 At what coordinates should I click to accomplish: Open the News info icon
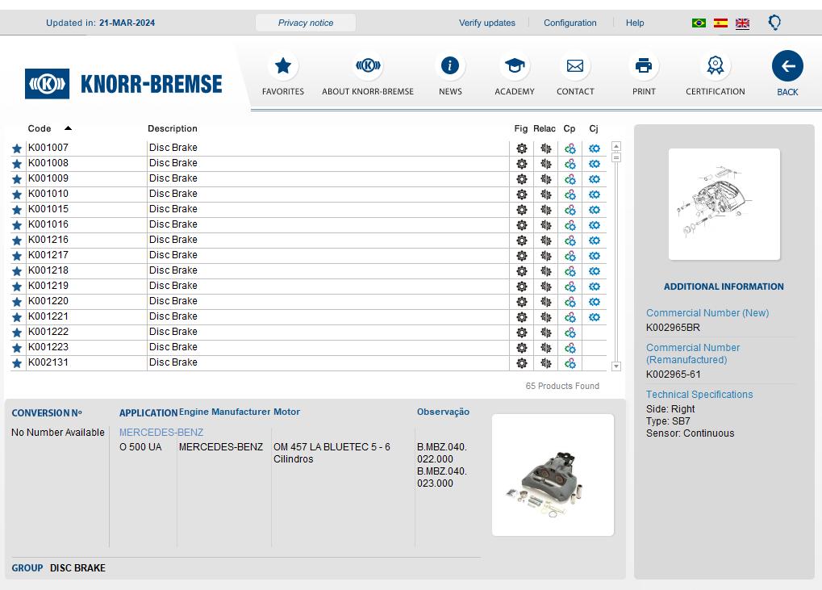449,65
